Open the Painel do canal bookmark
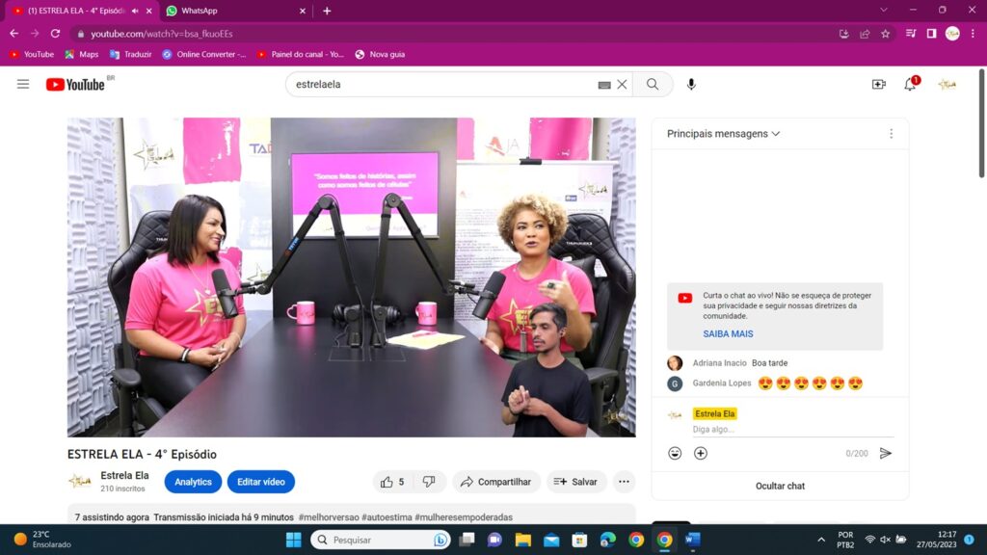Viewport: 987px width, 555px height. [x=301, y=54]
